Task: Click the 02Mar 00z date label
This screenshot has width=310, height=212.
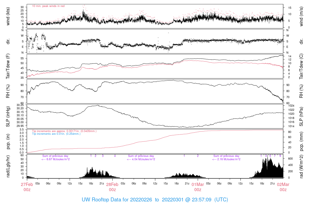Action: click(x=283, y=187)
